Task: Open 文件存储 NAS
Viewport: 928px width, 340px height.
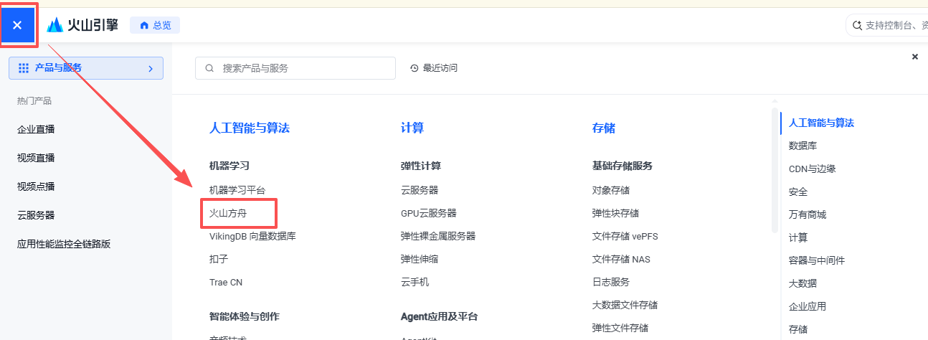Action: [x=621, y=259]
